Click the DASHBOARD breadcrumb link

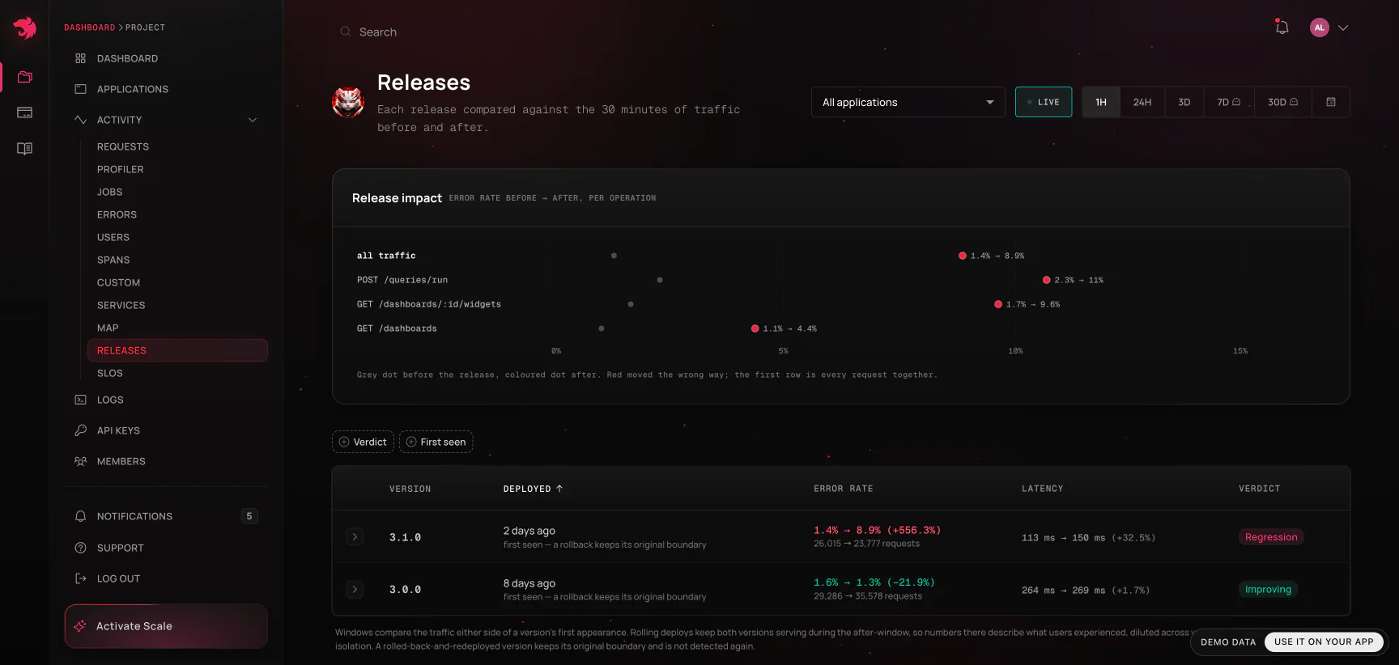(90, 28)
